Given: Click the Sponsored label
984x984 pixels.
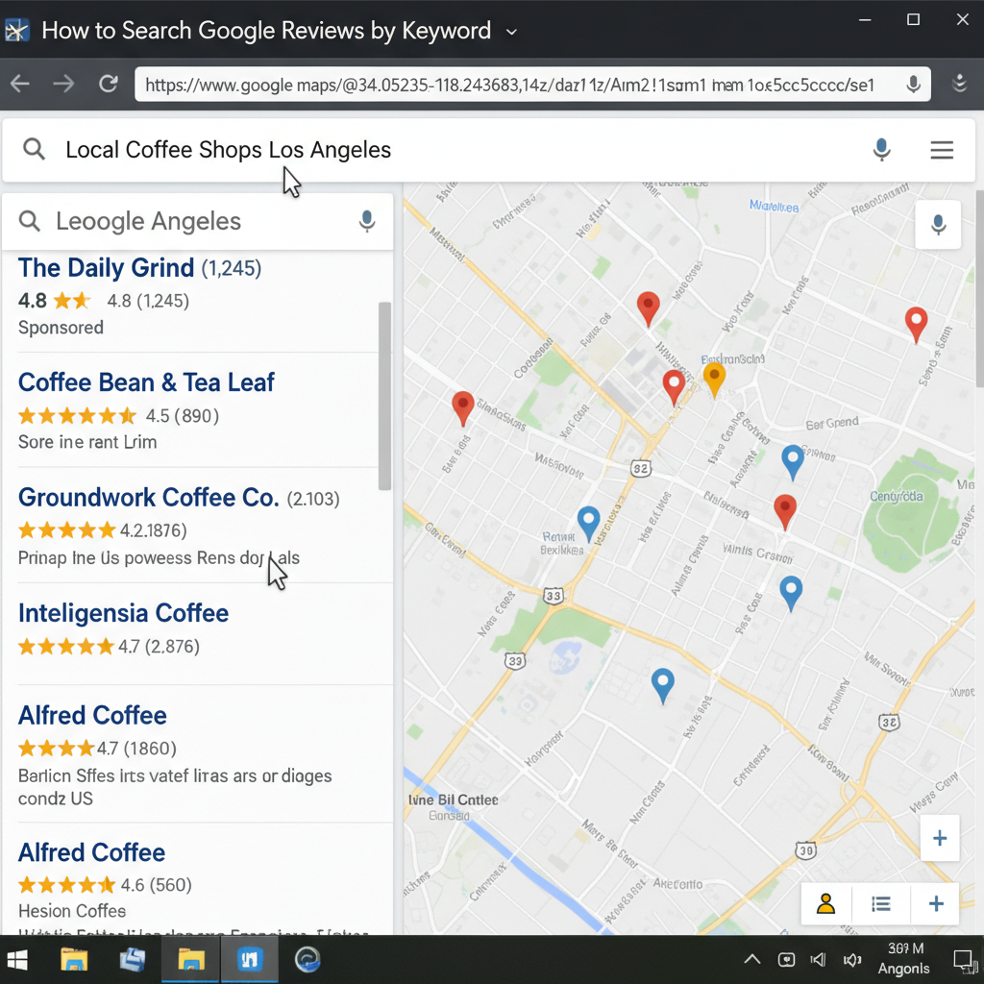Looking at the screenshot, I should tap(61, 328).
